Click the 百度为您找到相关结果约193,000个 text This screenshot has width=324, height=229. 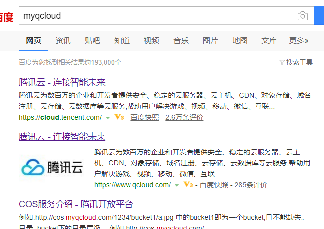tap(70, 62)
